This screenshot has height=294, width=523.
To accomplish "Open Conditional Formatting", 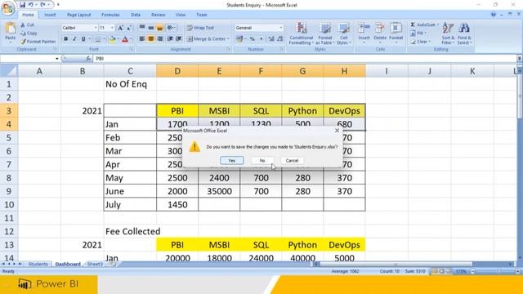I will click(301, 33).
